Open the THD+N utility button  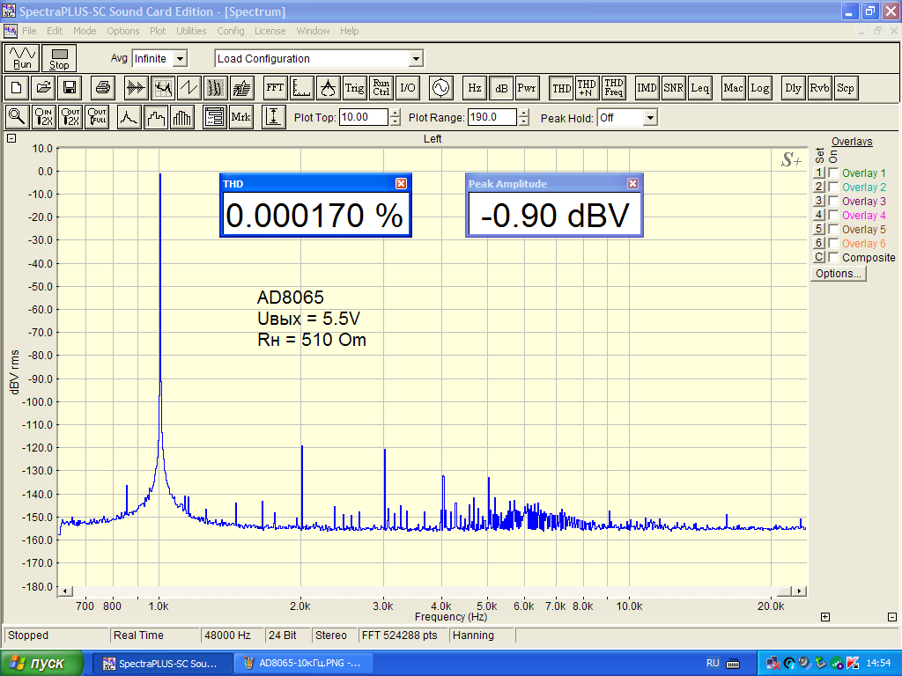pyautogui.click(x=587, y=88)
